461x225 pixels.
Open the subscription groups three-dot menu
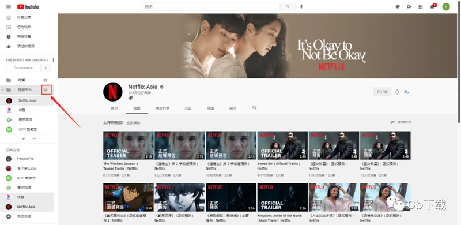click(53, 60)
